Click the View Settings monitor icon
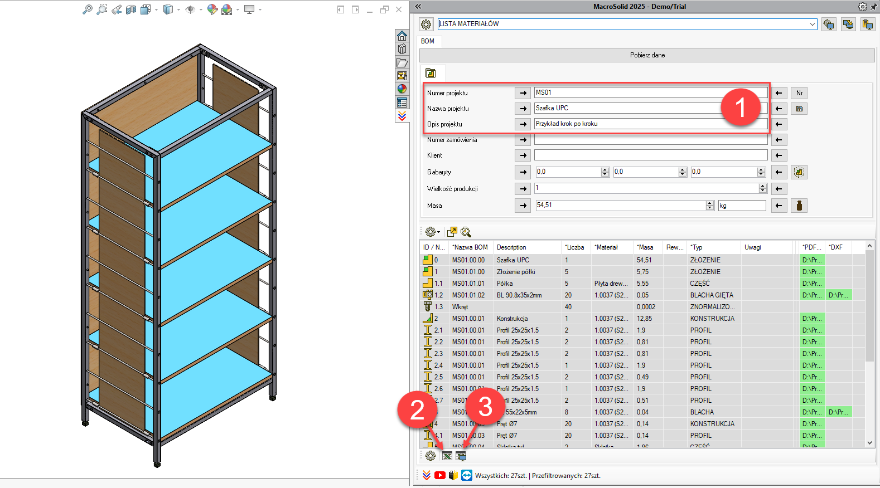Image resolution: width=880 pixels, height=488 pixels. tap(249, 9)
